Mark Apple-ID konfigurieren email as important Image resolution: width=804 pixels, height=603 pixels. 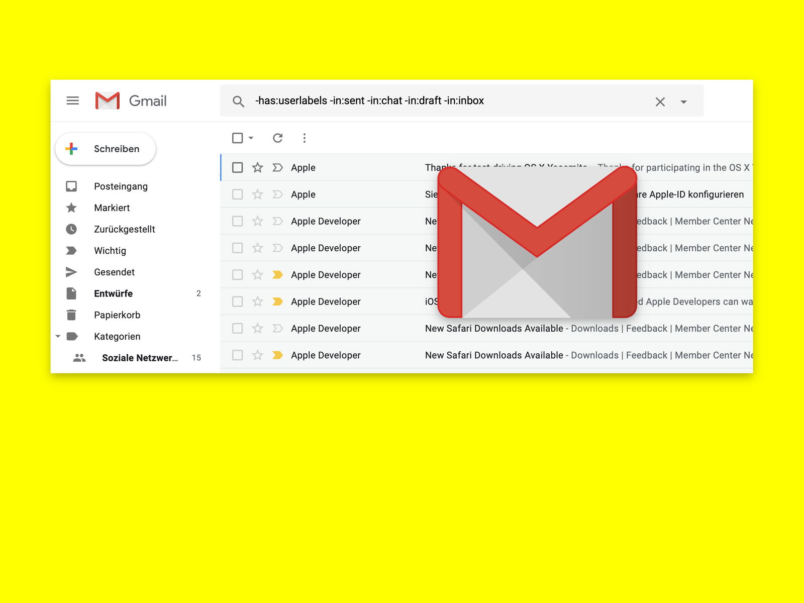tap(277, 194)
